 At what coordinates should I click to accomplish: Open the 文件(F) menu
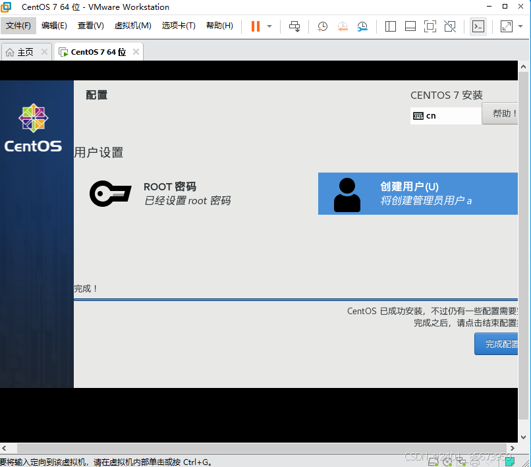(18, 26)
